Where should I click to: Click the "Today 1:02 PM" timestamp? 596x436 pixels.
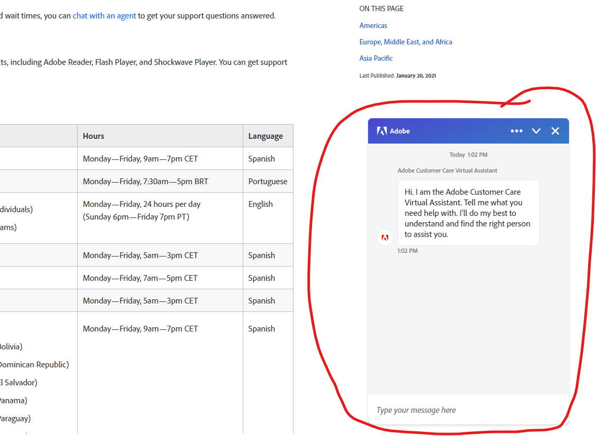[x=468, y=154]
